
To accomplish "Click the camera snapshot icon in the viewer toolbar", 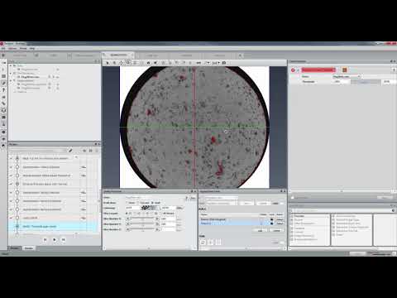I will point(224,63).
